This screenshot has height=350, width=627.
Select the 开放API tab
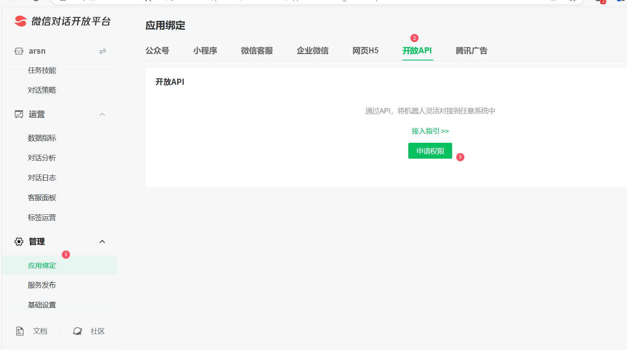(417, 51)
